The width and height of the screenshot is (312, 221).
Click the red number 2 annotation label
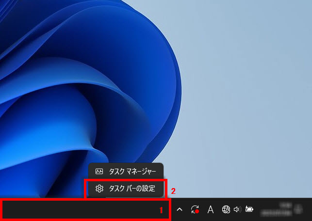pos(173,190)
